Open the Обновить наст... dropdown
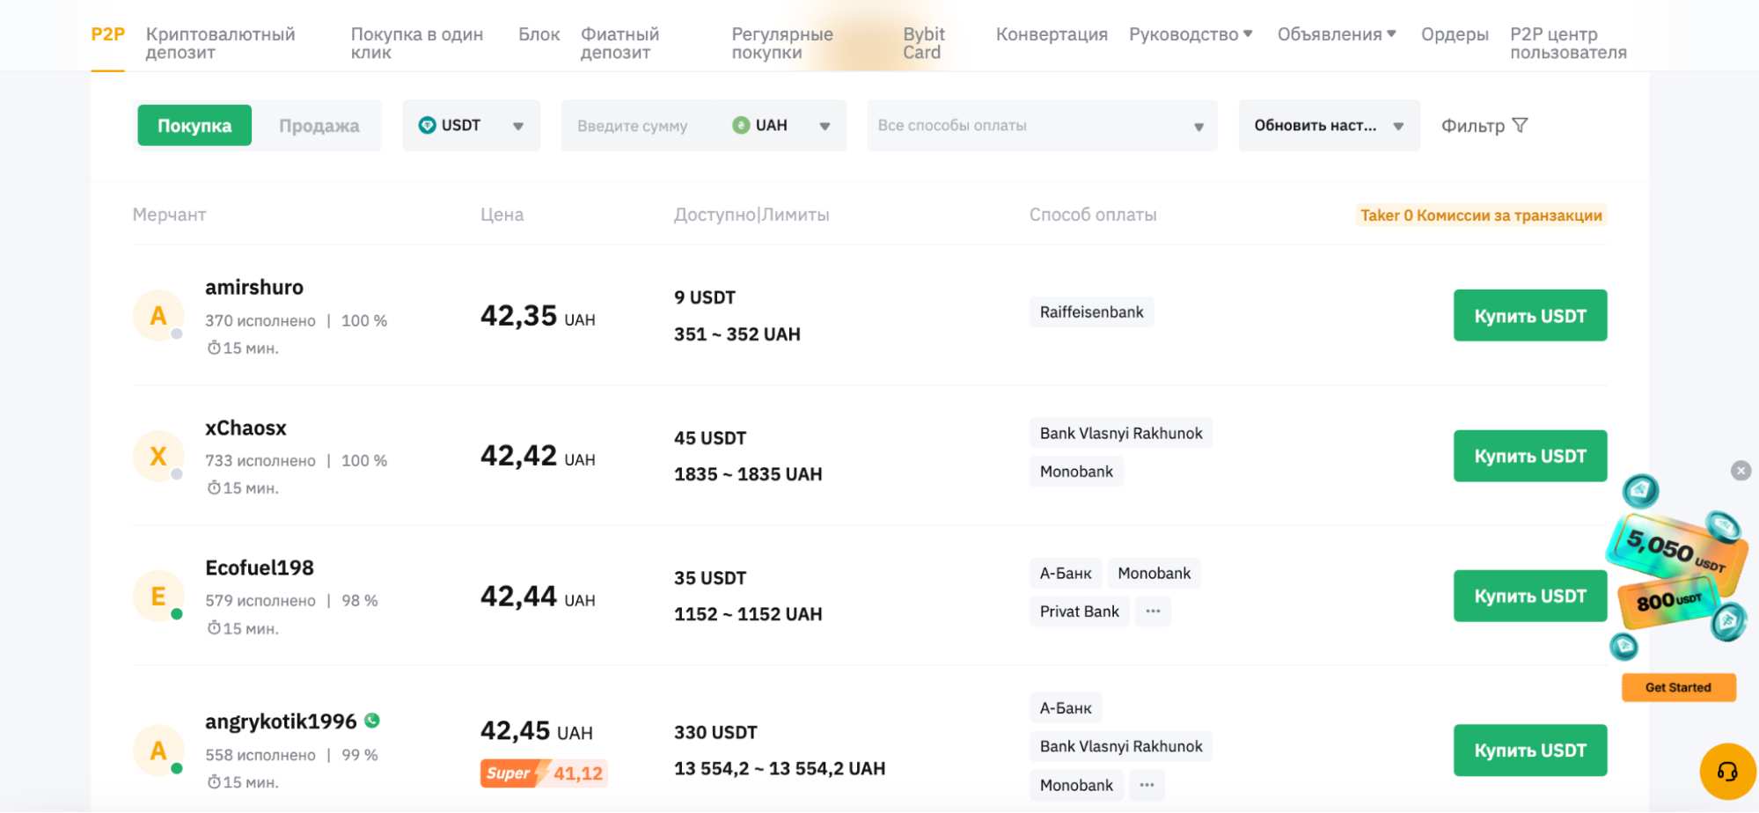The width and height of the screenshot is (1759, 813). coord(1329,126)
